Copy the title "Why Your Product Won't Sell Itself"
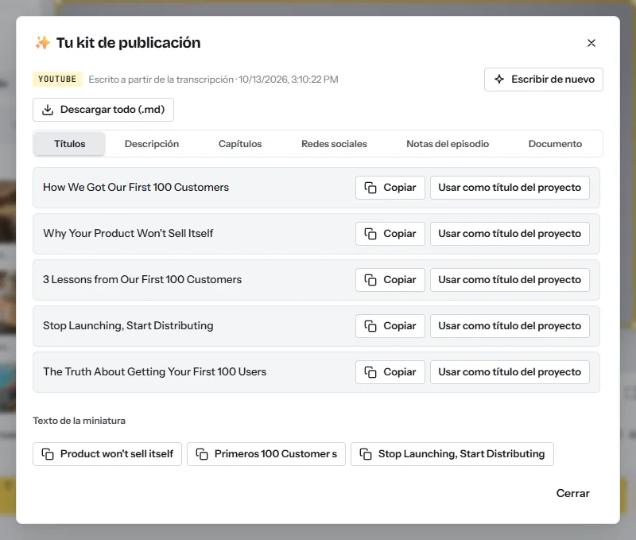The height and width of the screenshot is (540, 636). pyautogui.click(x=390, y=234)
